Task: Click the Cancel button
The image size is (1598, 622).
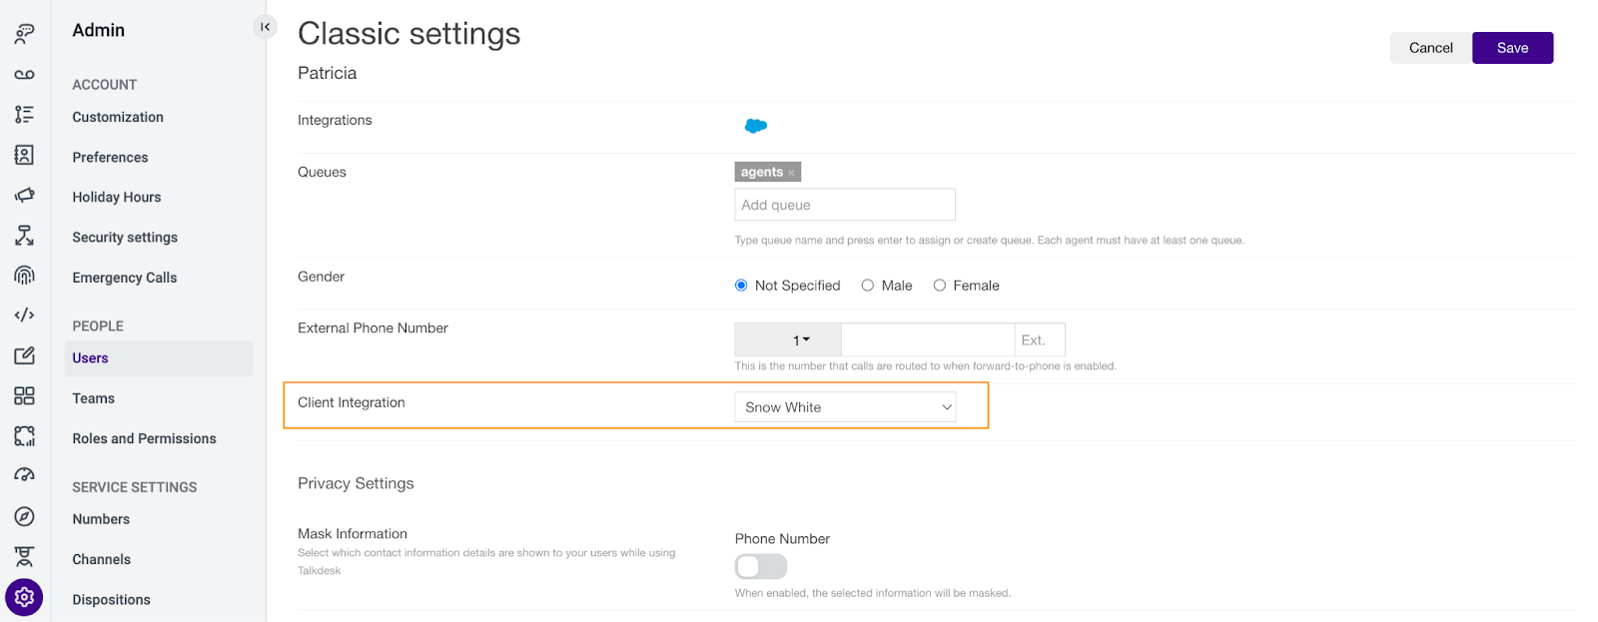Action: point(1430,48)
